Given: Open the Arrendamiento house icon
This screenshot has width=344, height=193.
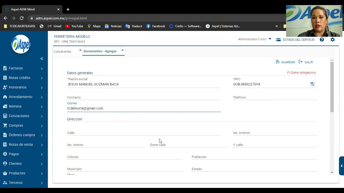Looking at the screenshot, I should [5, 97].
